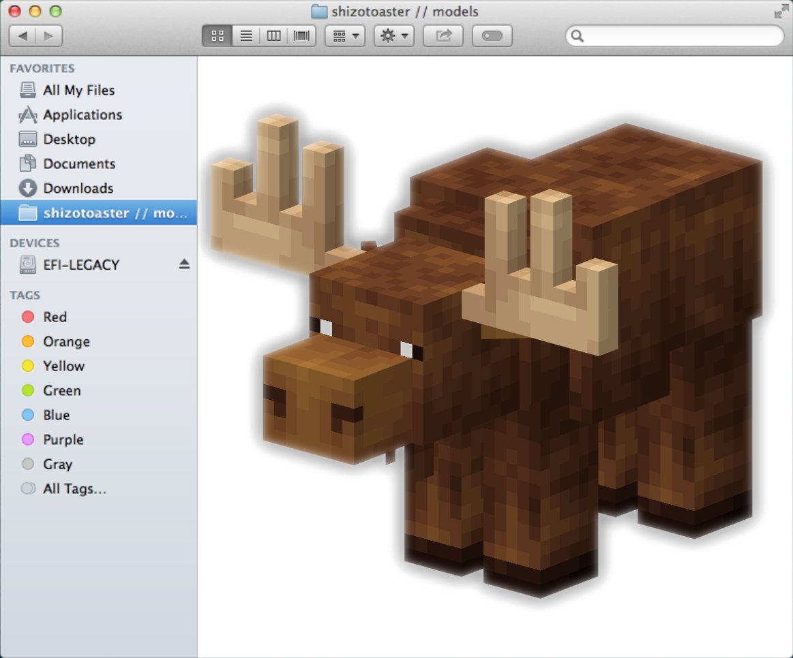Screen dimensions: 793x658
Task: Click the TAGS section header
Action: [x=25, y=295]
